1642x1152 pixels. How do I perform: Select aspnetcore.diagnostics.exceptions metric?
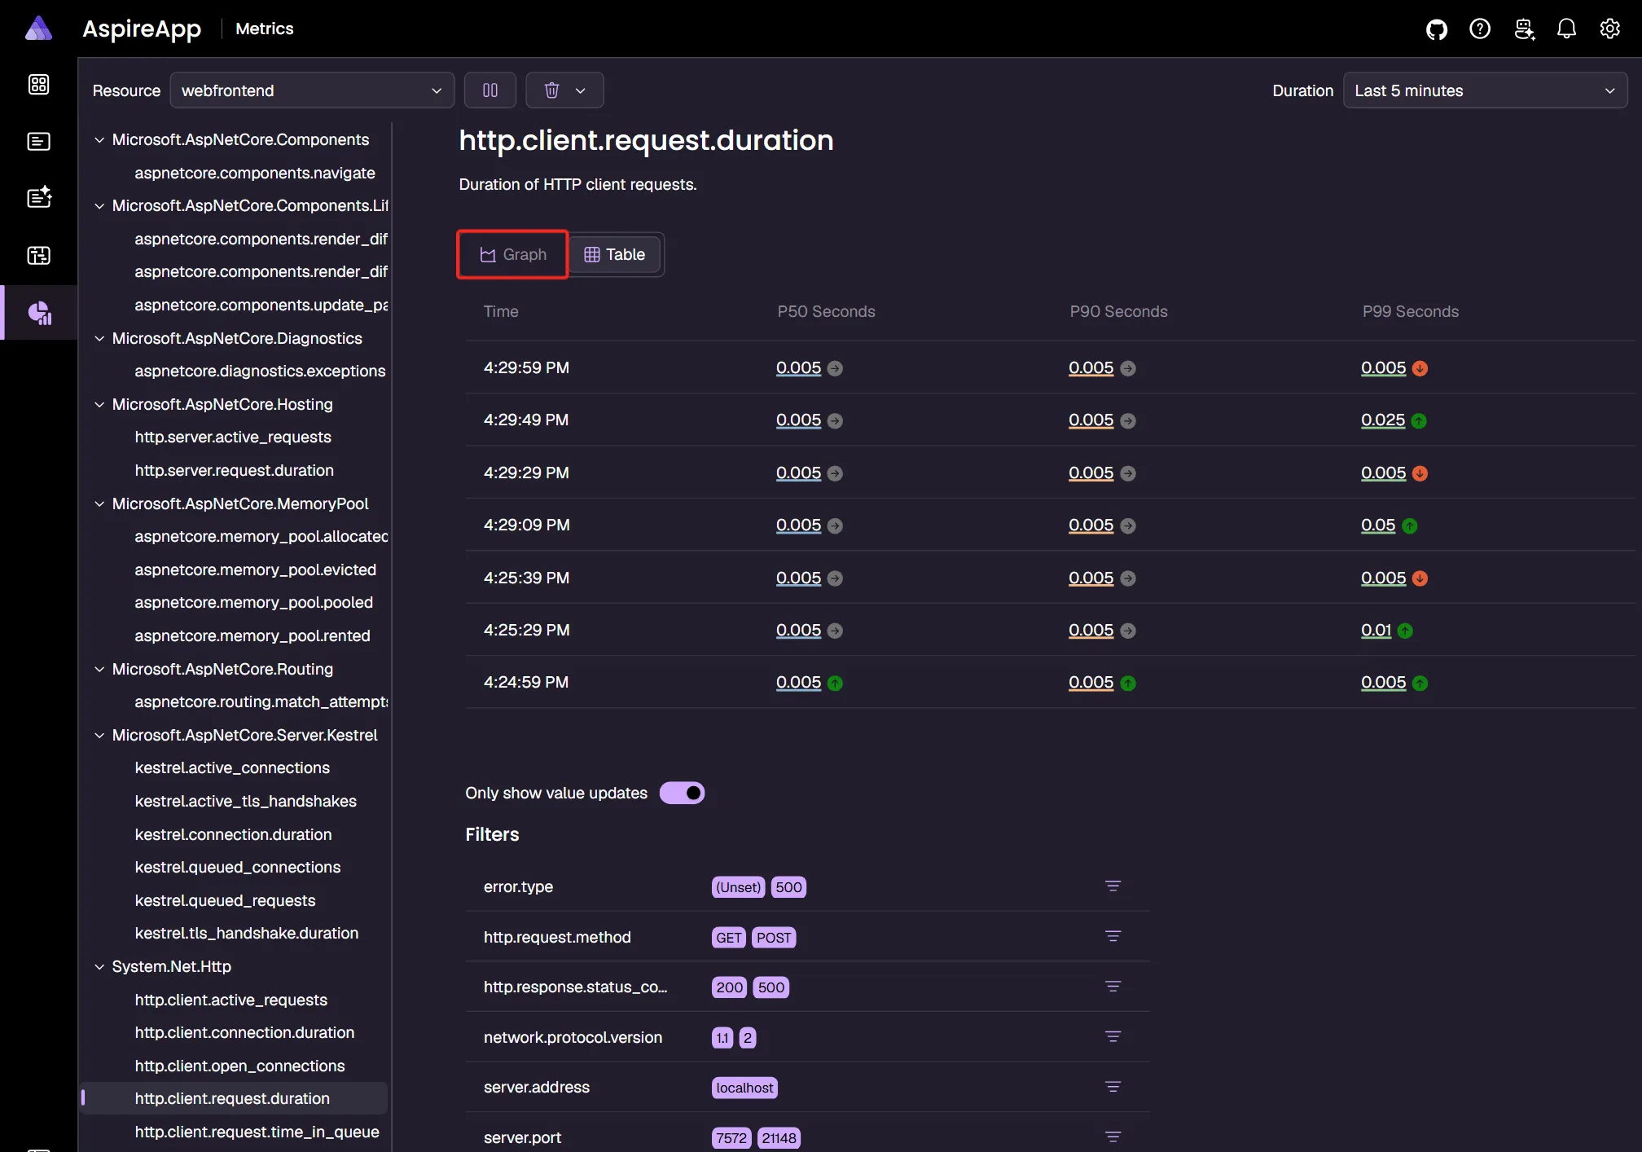[260, 371]
